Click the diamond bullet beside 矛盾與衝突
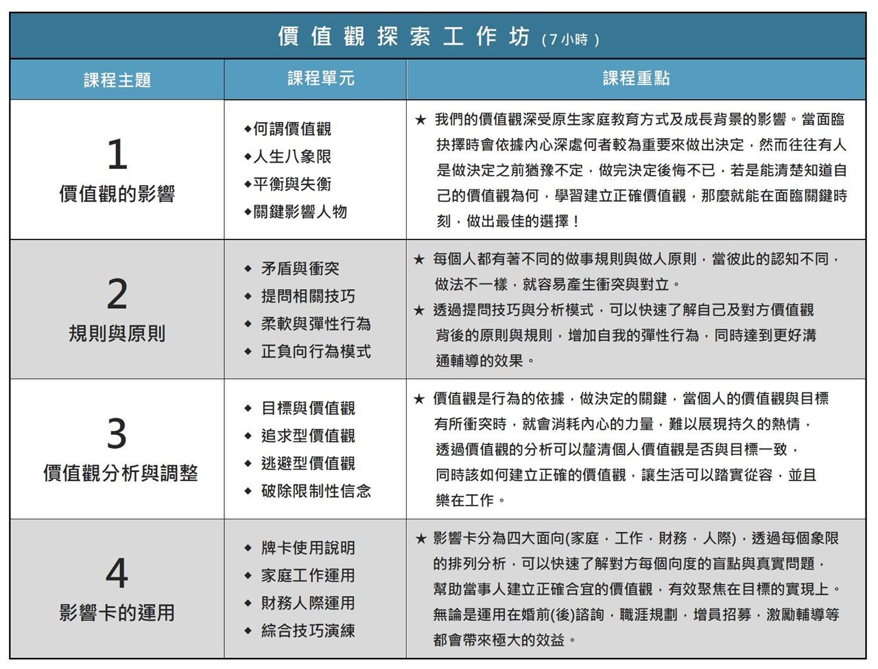The width and height of the screenshot is (878, 669). coord(248,269)
